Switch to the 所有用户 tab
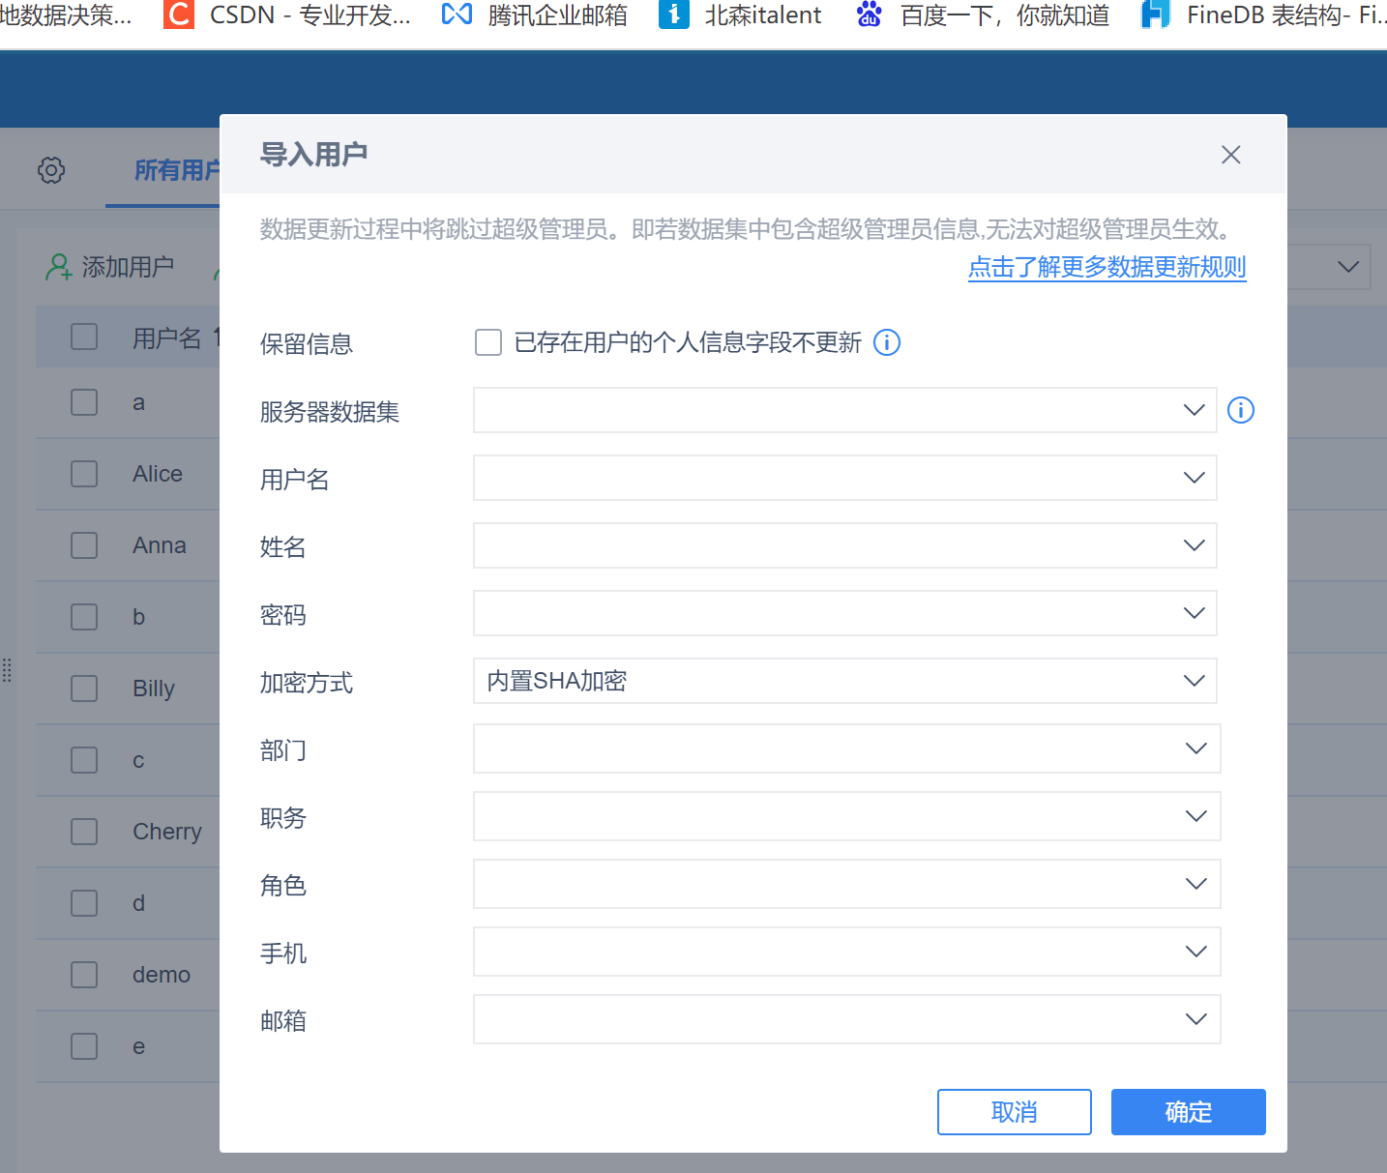The width and height of the screenshot is (1387, 1173). pos(177,170)
